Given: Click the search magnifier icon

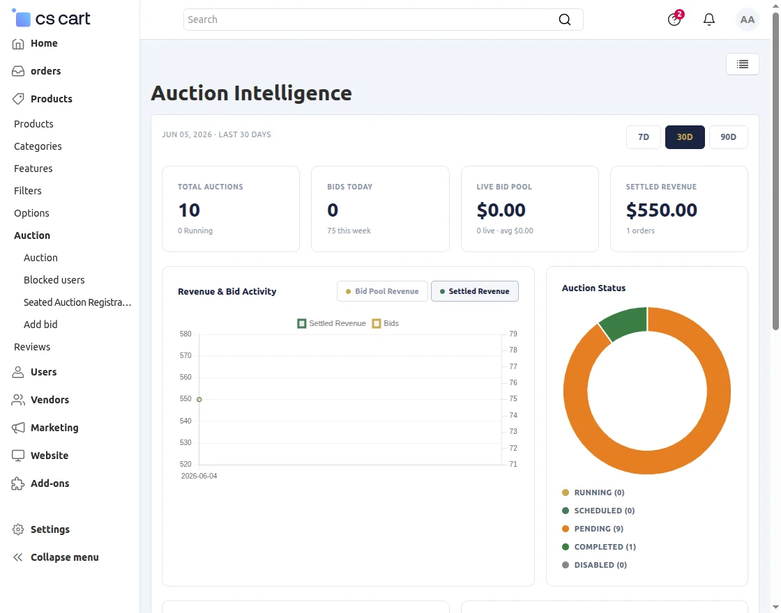Looking at the screenshot, I should (564, 20).
